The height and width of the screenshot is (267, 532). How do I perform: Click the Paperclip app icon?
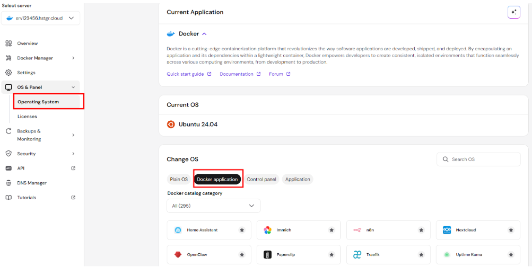pos(268,254)
